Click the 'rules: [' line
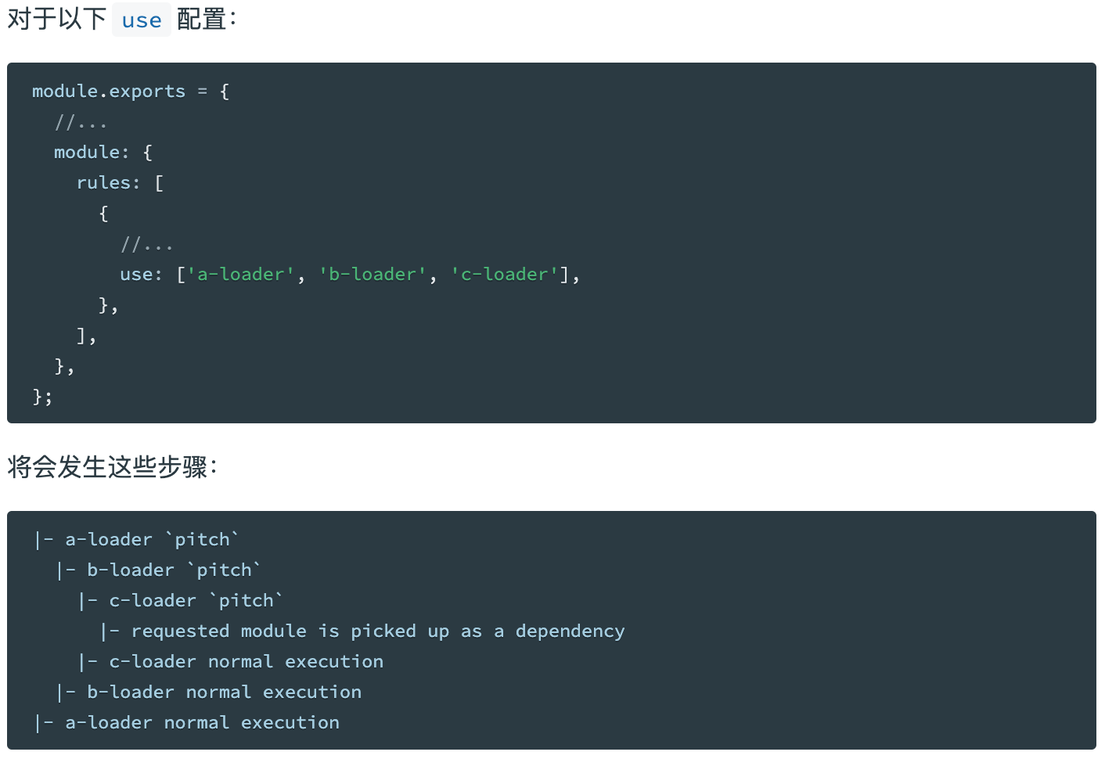Screen dimensions: 1105x759 tap(120, 183)
